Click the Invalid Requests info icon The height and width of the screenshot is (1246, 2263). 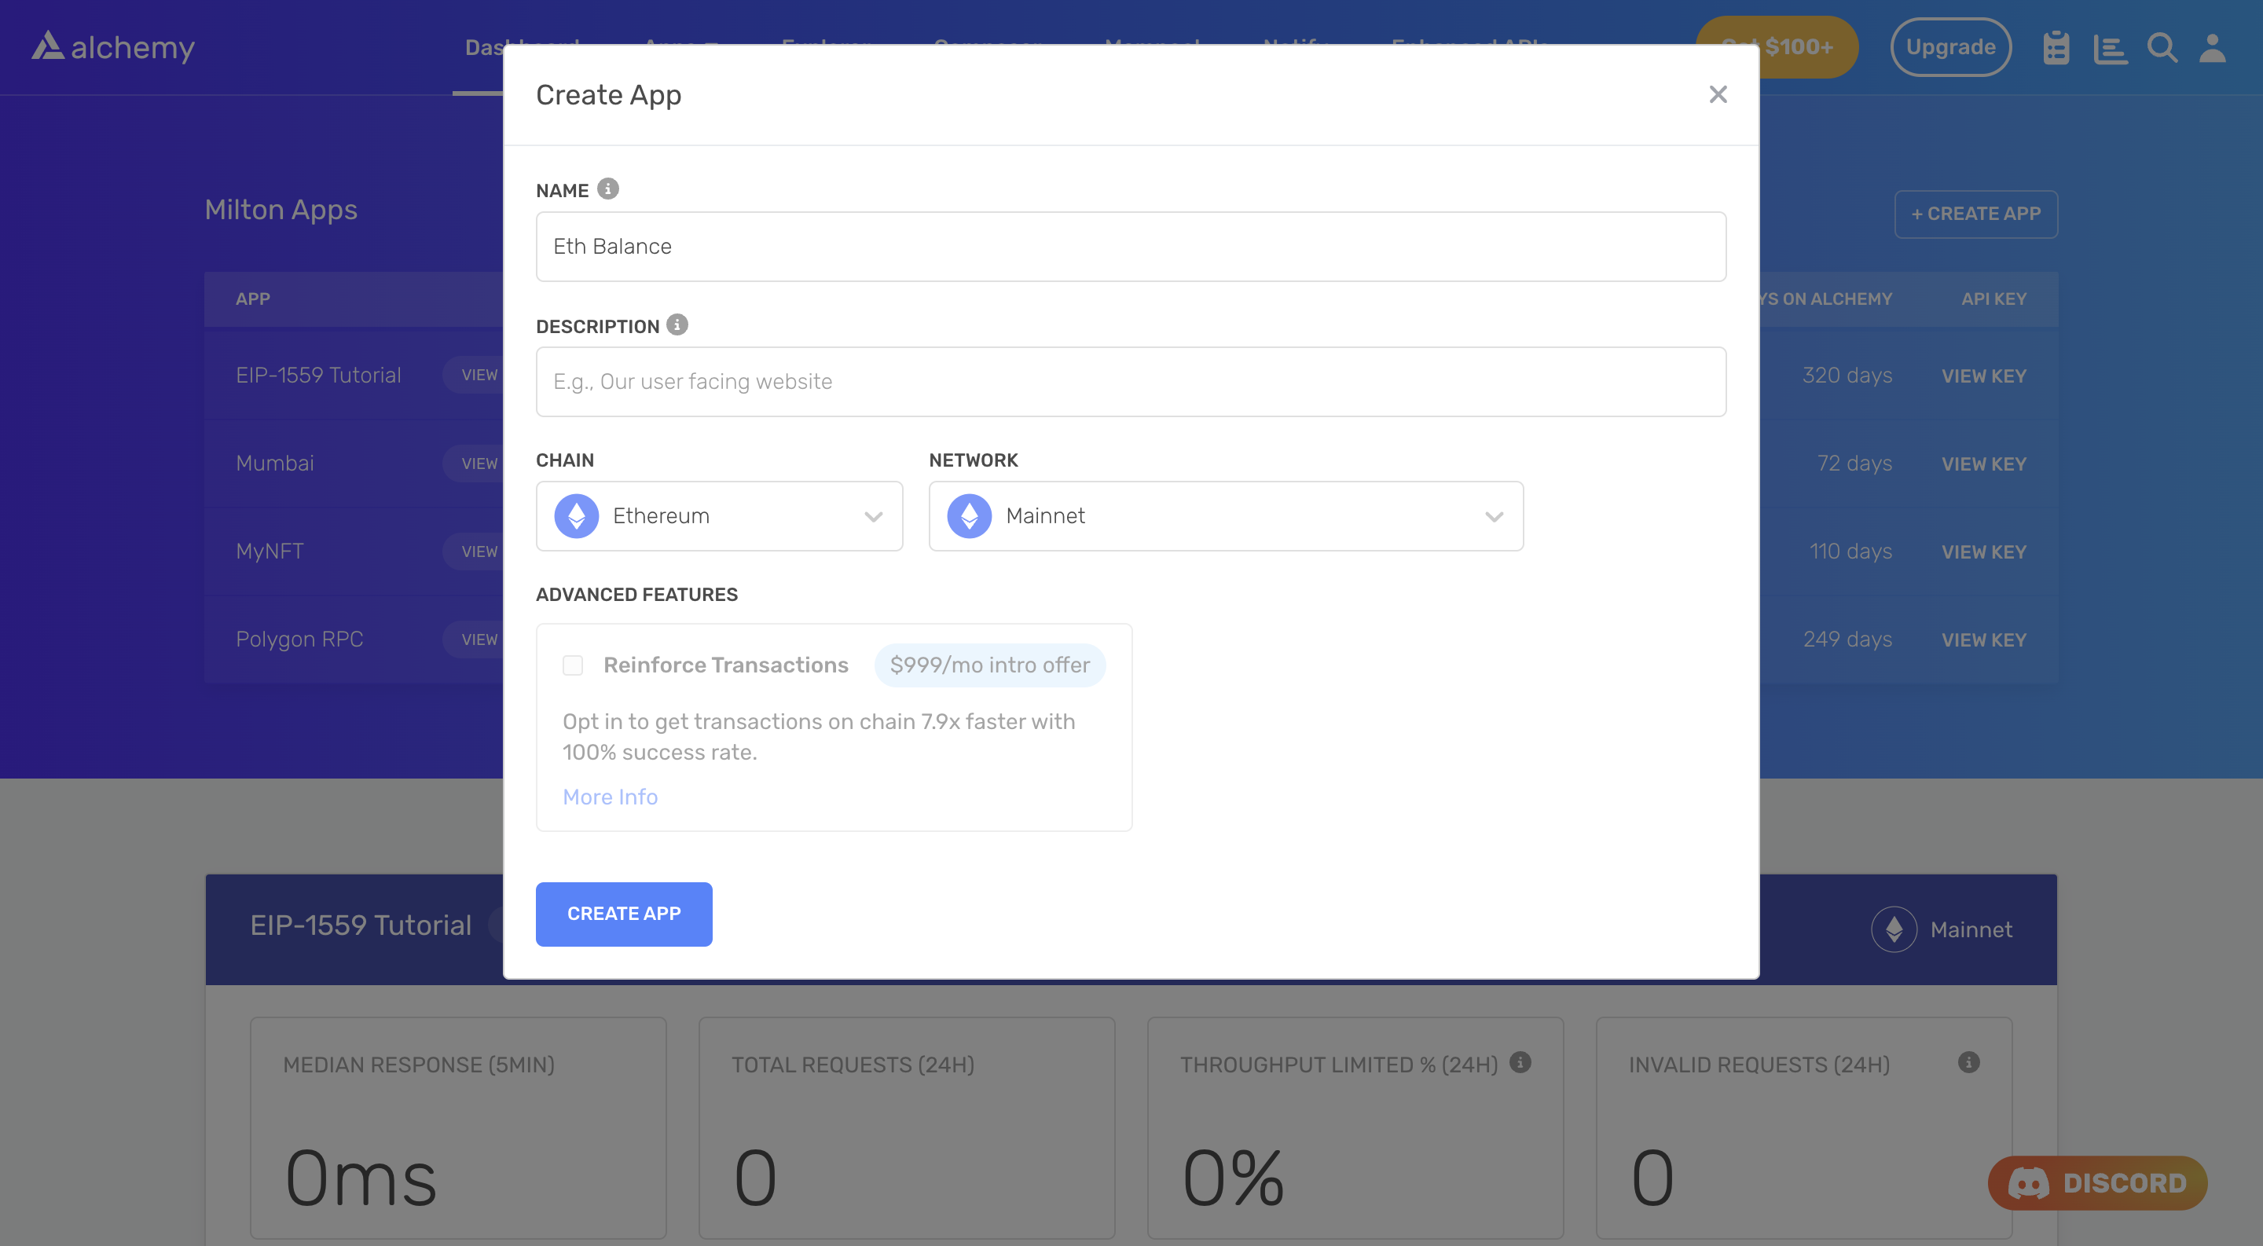pyautogui.click(x=1968, y=1062)
